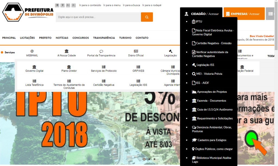The height and width of the screenshot is (166, 278).
Task: Follow the Ir para o menu link
Action: tap(112, 5)
